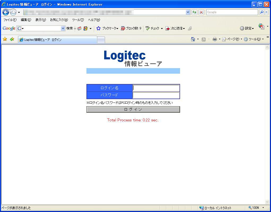Image resolution: width=271 pixels, height=212 pixels.
Task: Select the Logitec情報ビューア ログイン tab
Action: click(58, 40)
